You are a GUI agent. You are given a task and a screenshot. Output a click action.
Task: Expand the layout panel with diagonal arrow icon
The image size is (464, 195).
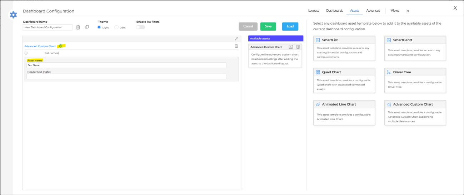(236, 39)
